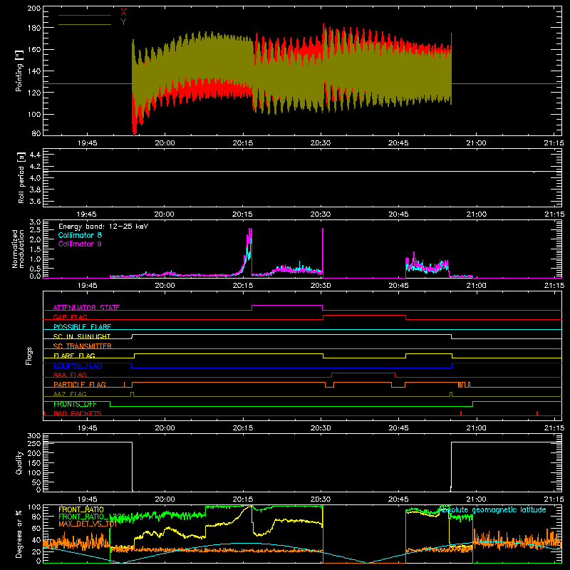Click the 200 tick on Pointing axis
The image size is (570, 570).
[x=33, y=8]
